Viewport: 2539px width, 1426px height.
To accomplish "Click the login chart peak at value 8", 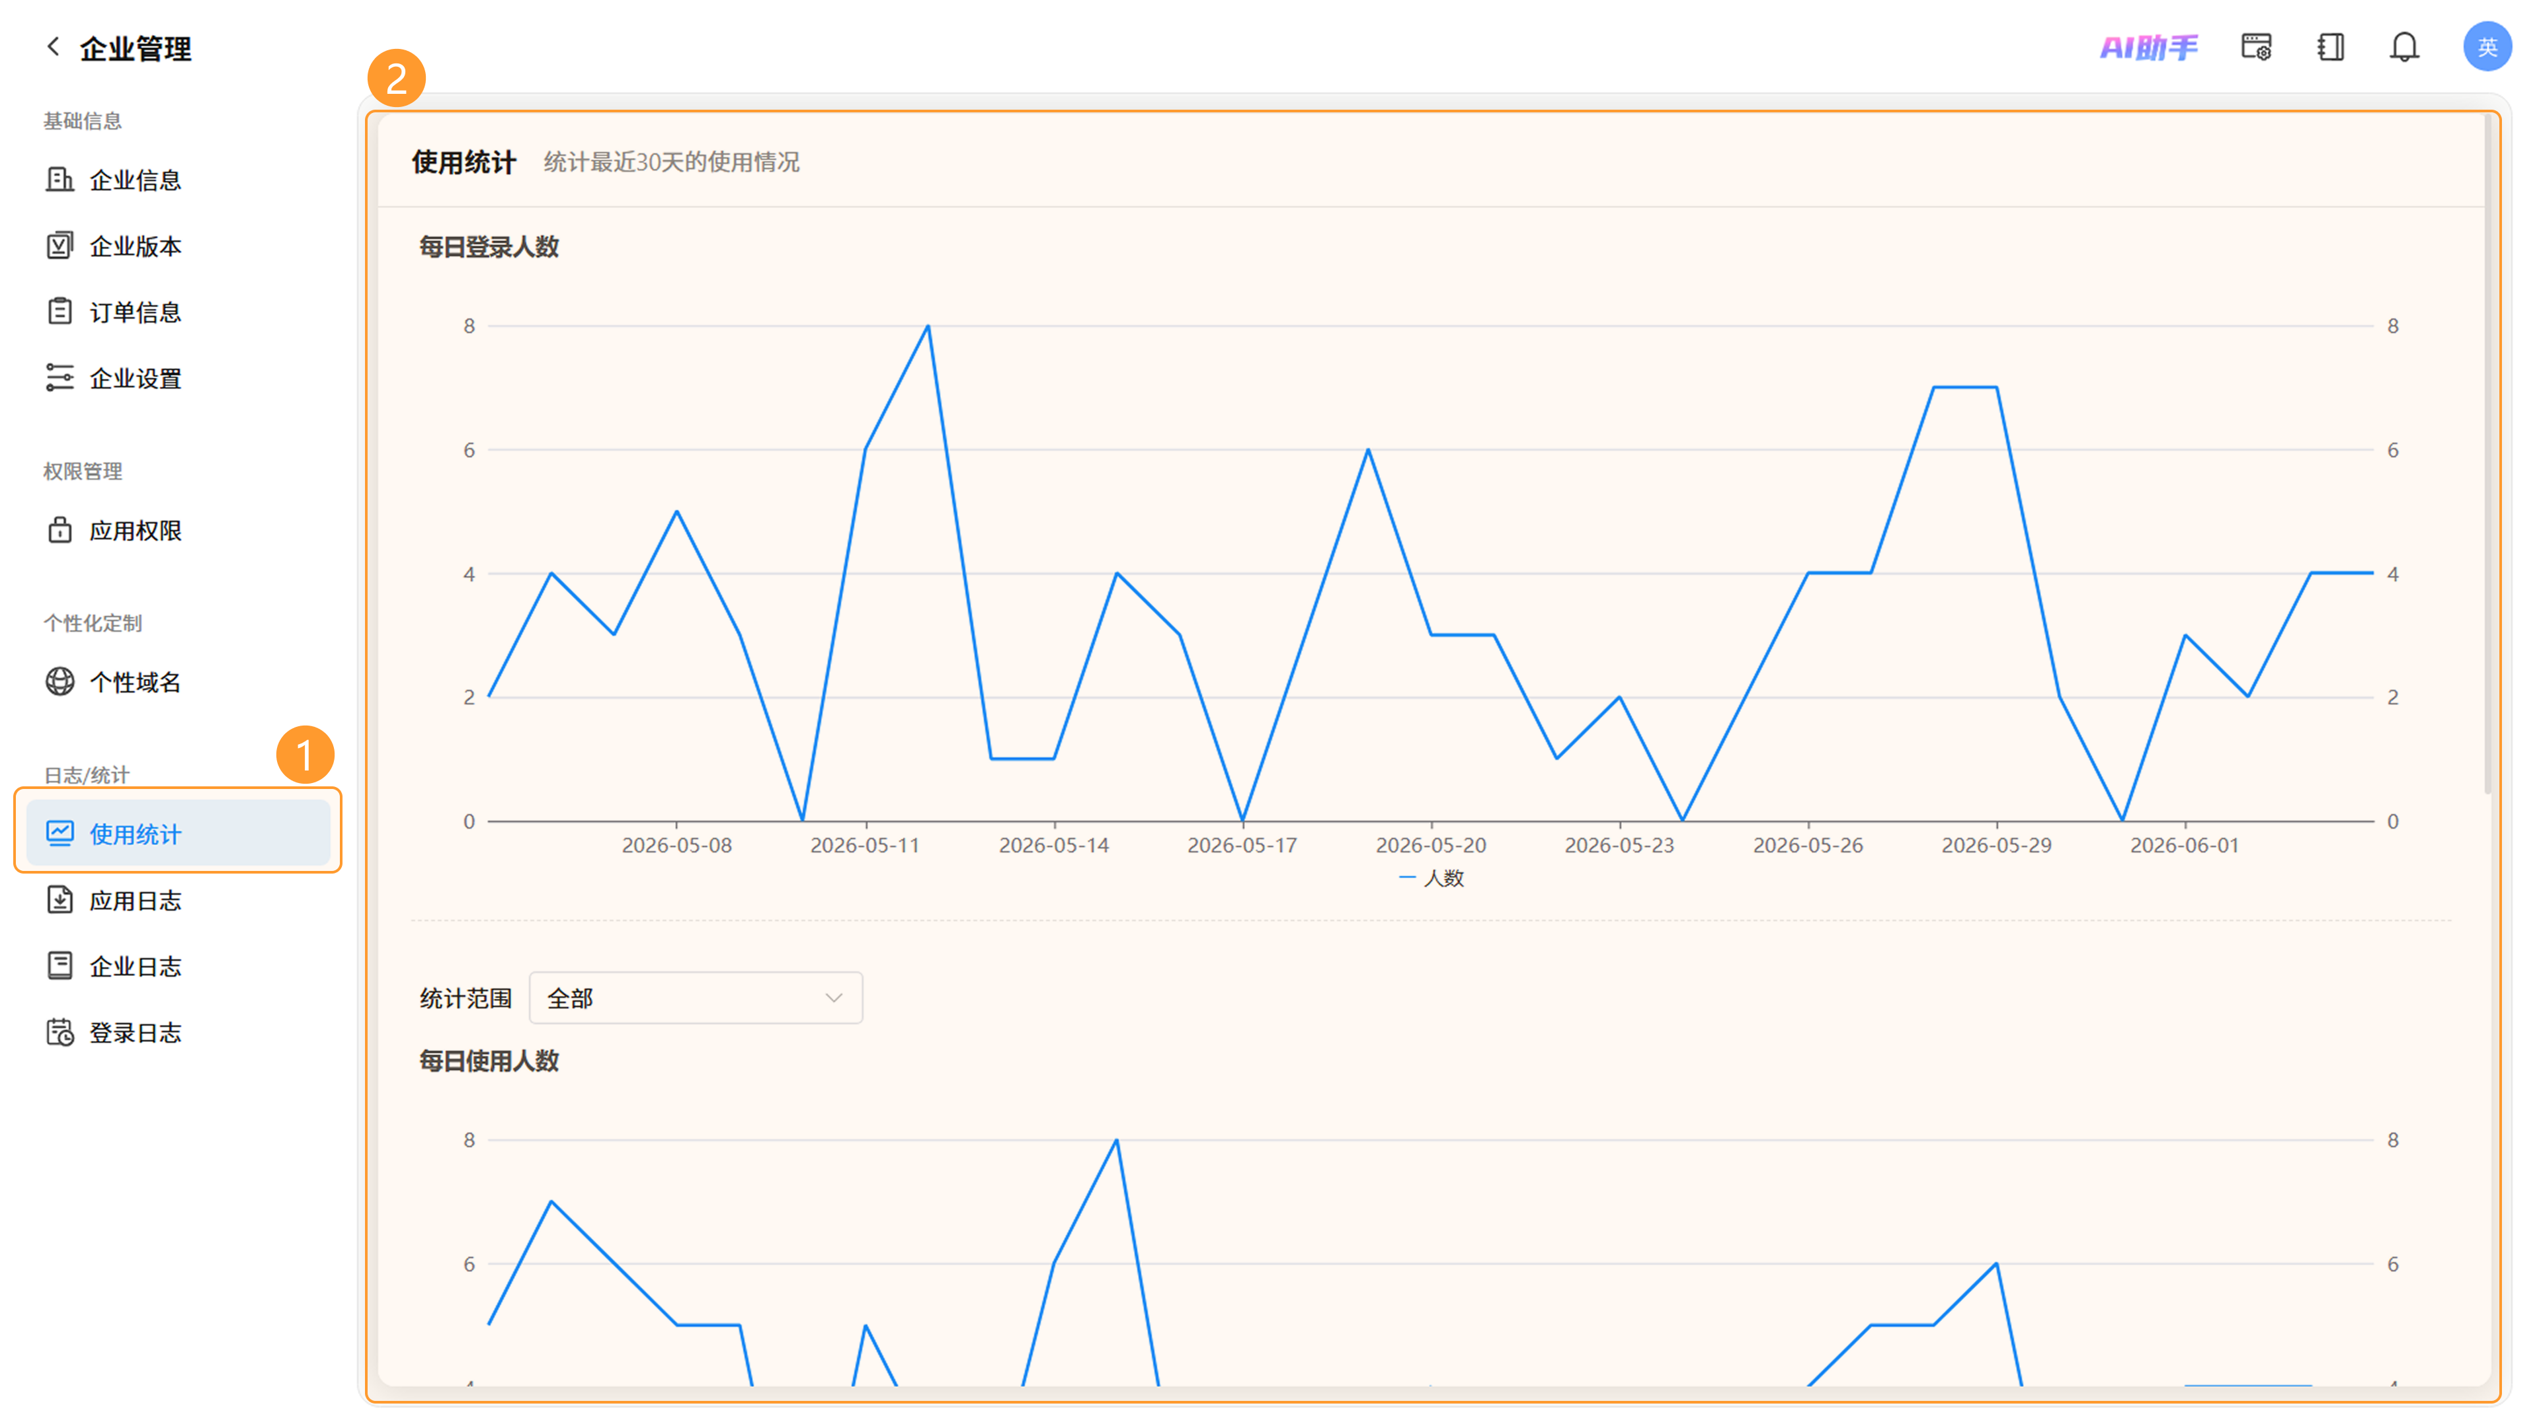I will click(928, 326).
